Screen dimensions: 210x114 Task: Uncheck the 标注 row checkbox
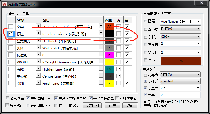pos(11,34)
